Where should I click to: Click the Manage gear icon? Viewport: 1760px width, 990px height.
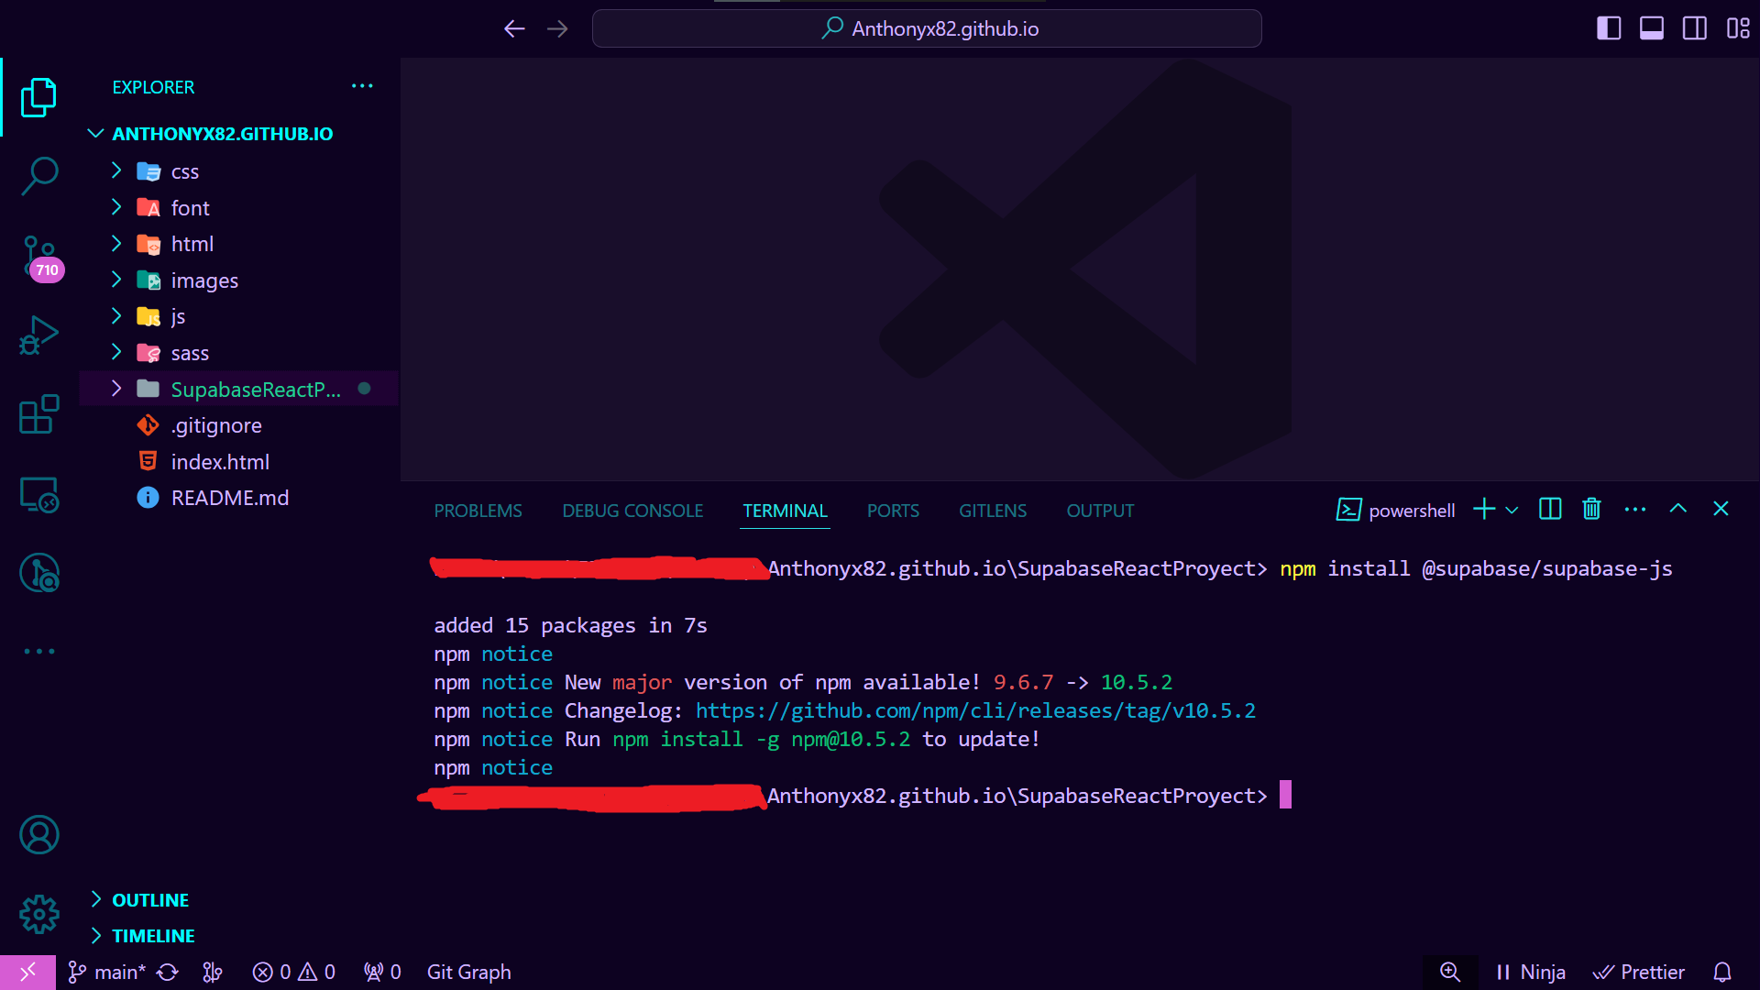point(38,914)
